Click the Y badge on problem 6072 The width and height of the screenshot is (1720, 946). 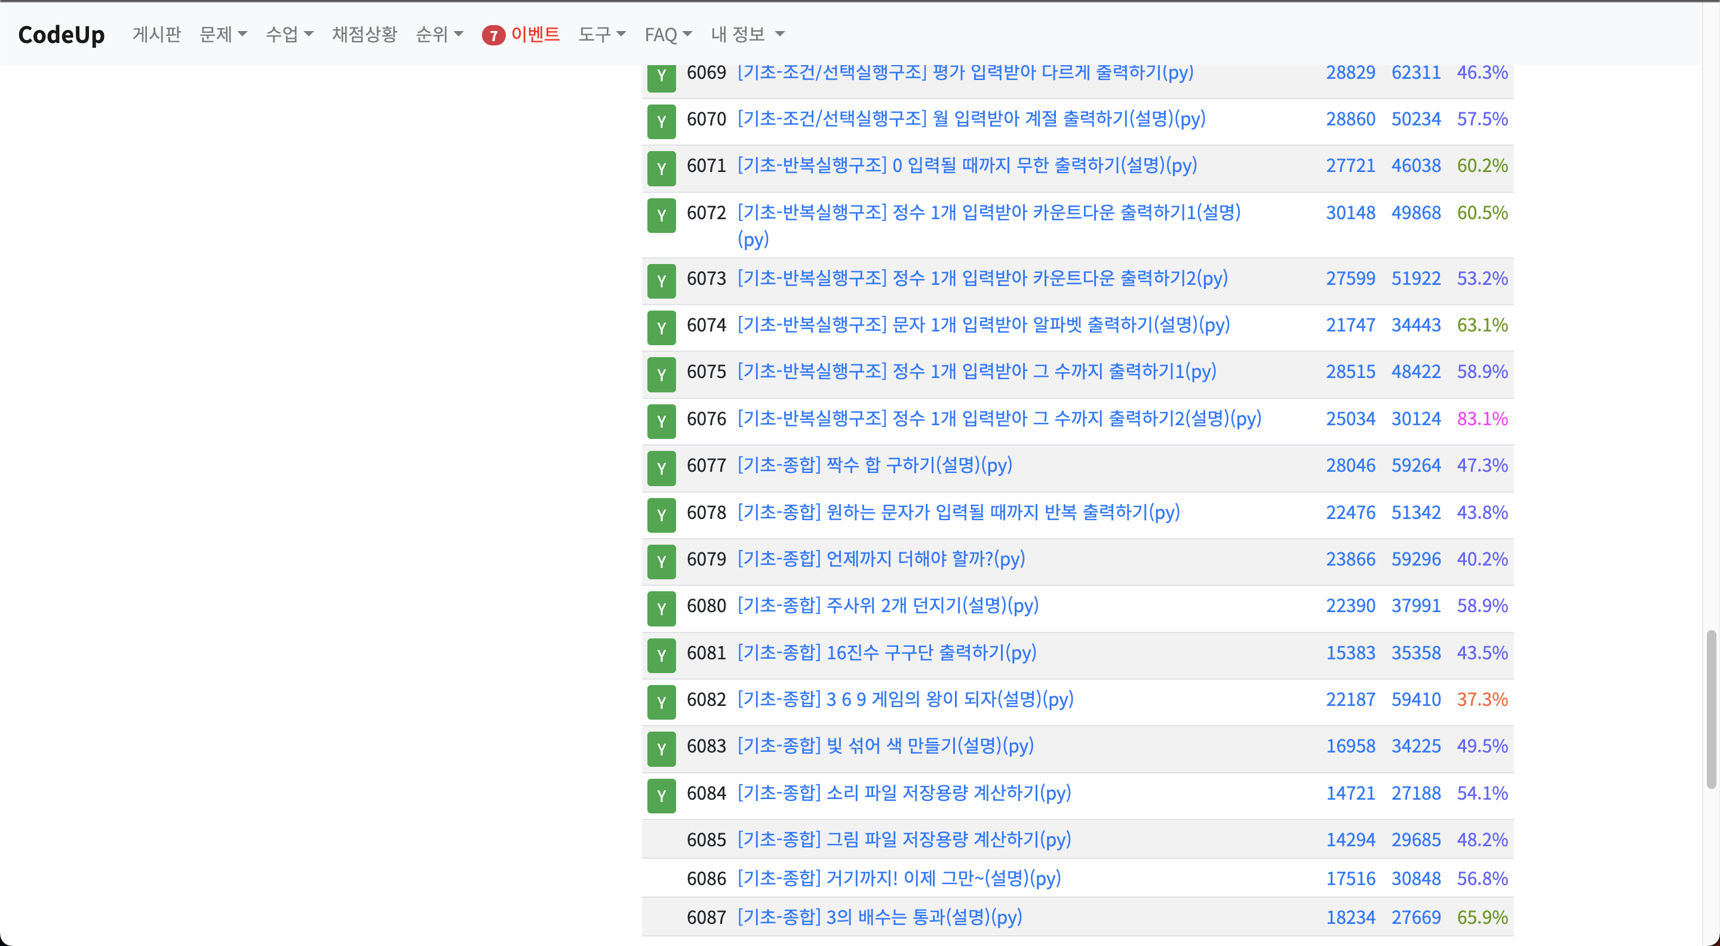click(661, 215)
